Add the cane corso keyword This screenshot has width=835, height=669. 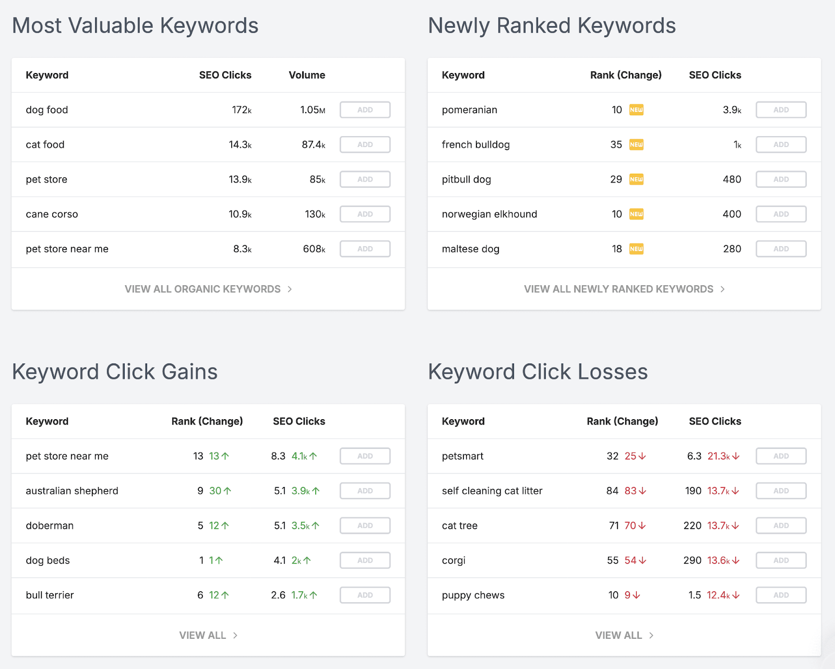pyautogui.click(x=365, y=214)
